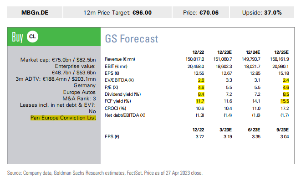Select the MBGn.DE ticker box
The width and height of the screenshot is (306, 182).
35,12
